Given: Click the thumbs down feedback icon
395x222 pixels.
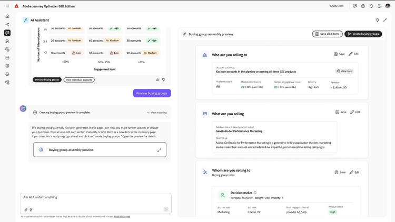Looking at the screenshot, I should (x=164, y=80).
